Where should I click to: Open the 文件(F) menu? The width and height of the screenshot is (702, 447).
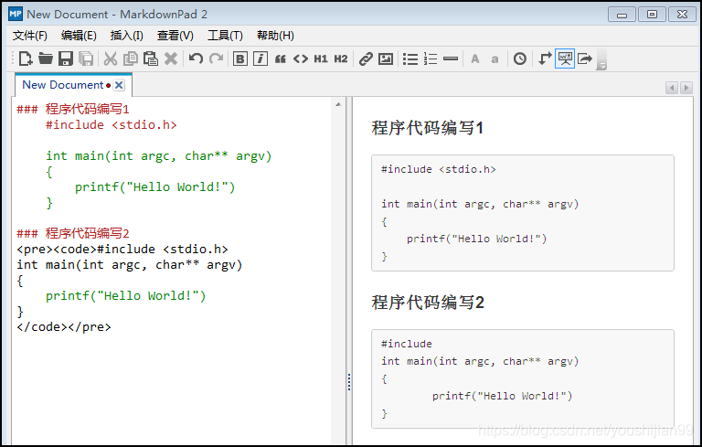(x=29, y=36)
